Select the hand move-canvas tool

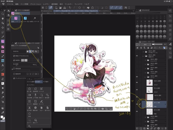[x=3, y=18]
